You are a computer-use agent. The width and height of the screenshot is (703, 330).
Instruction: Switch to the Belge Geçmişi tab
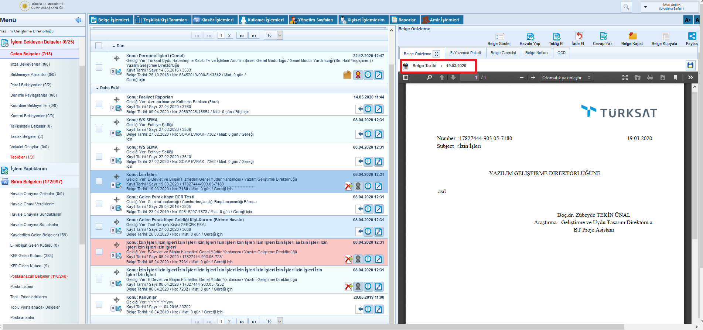(503, 53)
